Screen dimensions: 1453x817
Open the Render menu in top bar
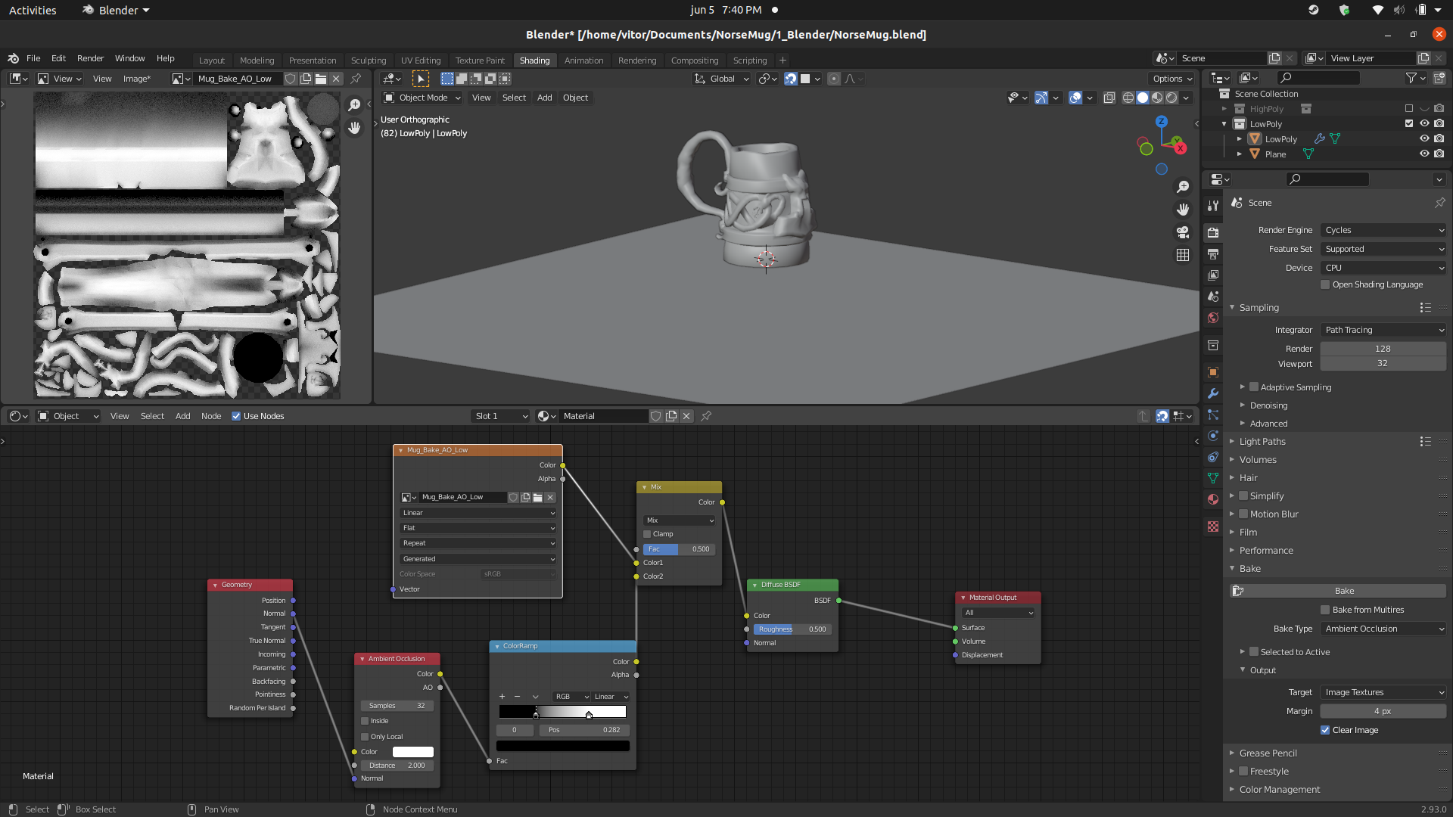[90, 58]
